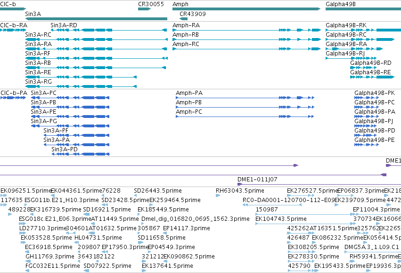
Task: Click transcript Galpha49B-RE
Action: tap(372, 77)
